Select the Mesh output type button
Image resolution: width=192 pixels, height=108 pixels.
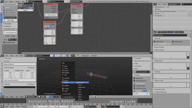coord(31,8)
